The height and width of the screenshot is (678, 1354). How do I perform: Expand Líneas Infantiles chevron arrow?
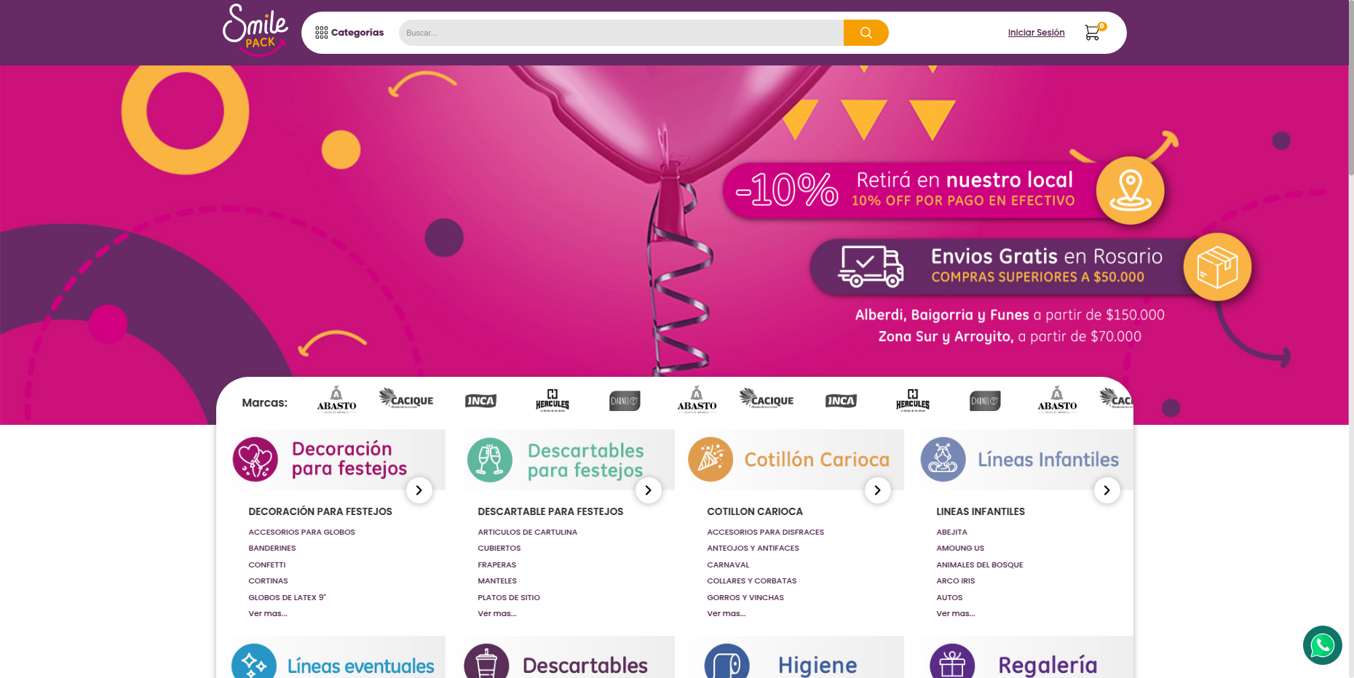(x=1106, y=490)
